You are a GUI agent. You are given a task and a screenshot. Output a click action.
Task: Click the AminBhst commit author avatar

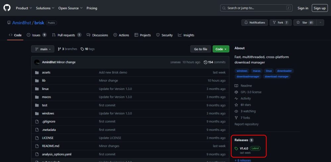coord(37,62)
